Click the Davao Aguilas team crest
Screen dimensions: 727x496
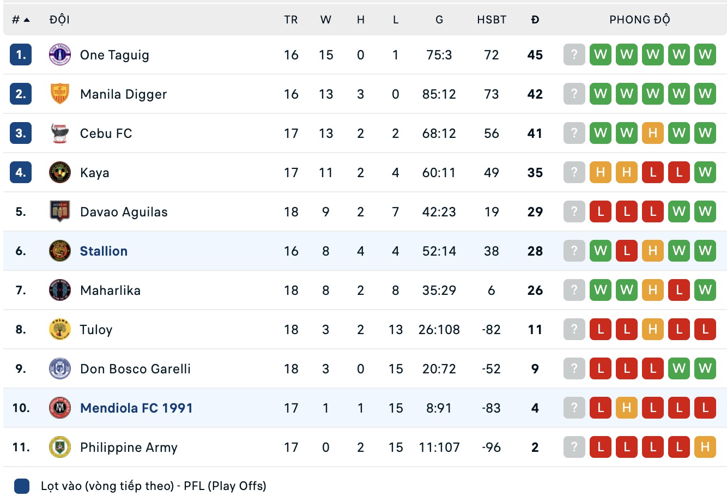pyautogui.click(x=60, y=211)
